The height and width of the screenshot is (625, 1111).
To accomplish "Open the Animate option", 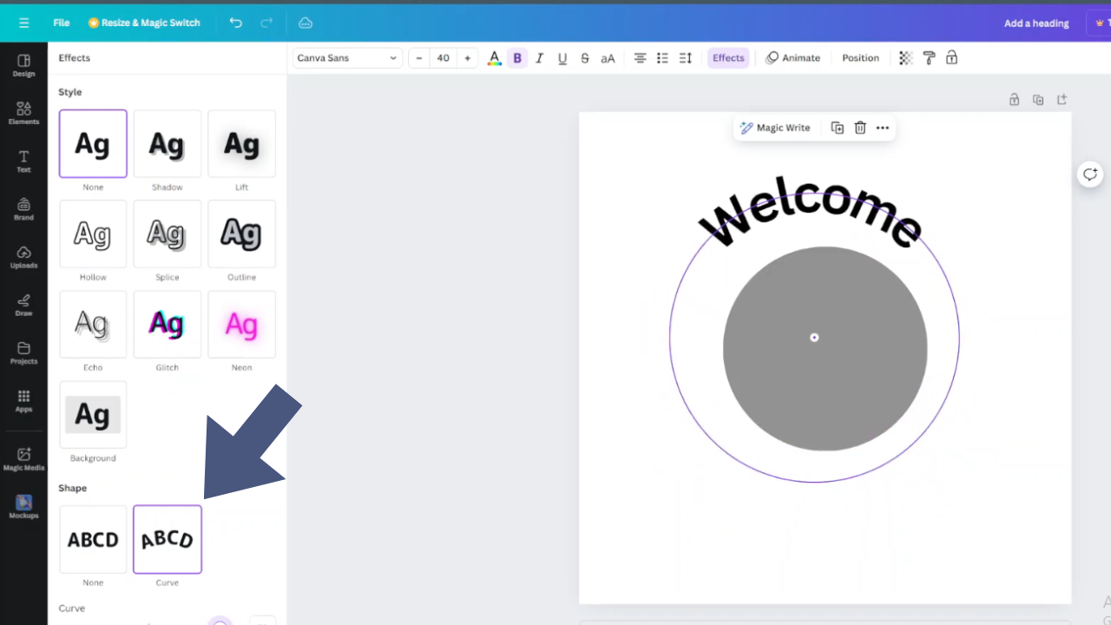I will point(792,58).
